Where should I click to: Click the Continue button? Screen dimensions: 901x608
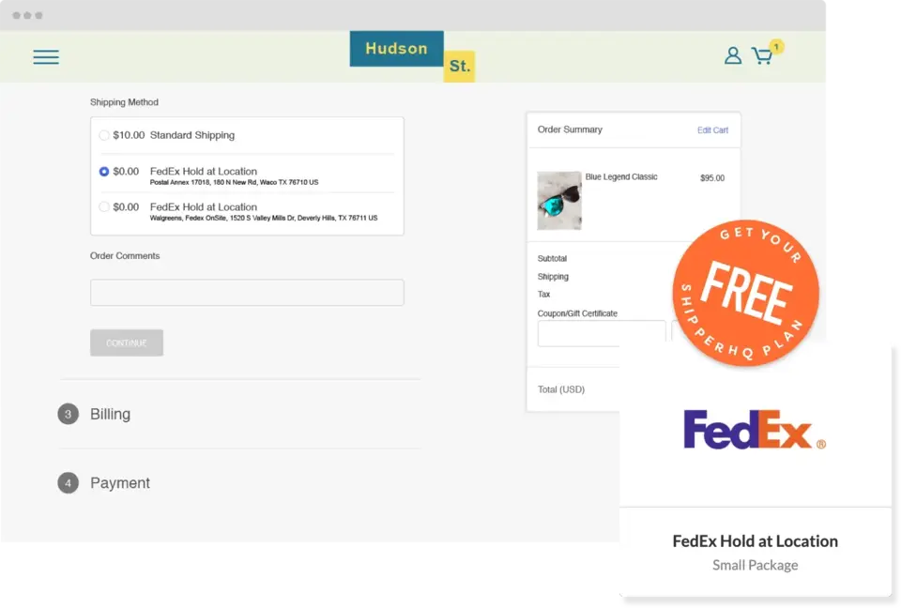pos(127,342)
